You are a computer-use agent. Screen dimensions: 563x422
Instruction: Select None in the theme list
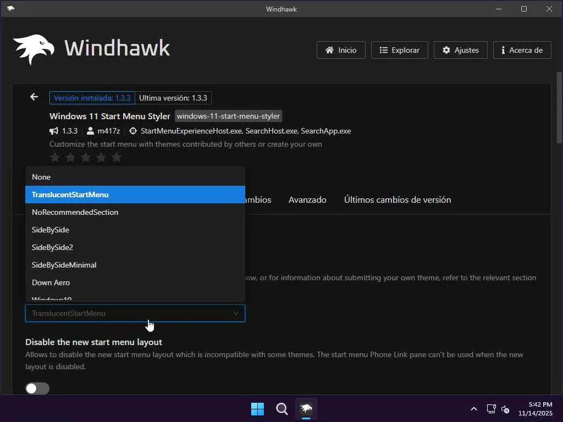[x=135, y=177]
